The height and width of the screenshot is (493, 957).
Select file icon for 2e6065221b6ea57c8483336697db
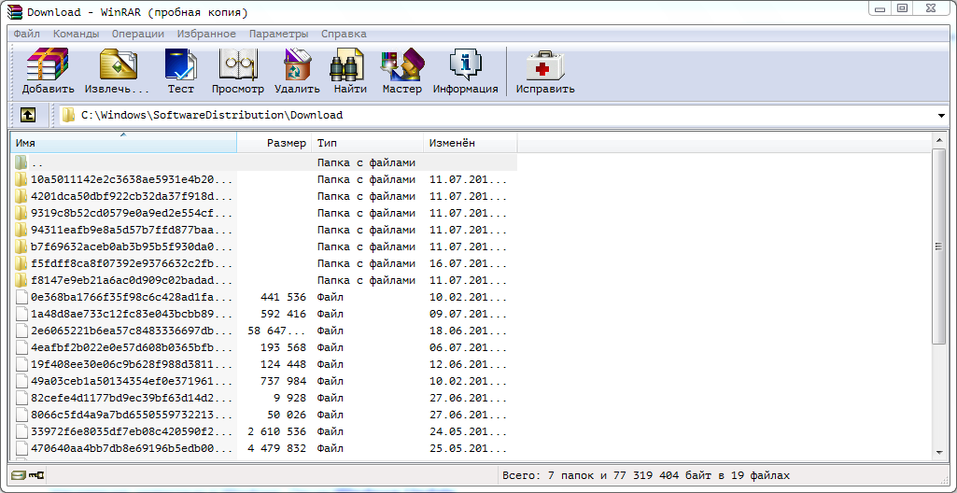(21, 331)
